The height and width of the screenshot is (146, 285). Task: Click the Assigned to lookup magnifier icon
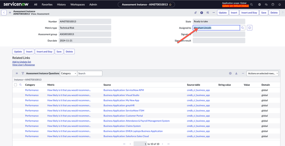[242, 28]
